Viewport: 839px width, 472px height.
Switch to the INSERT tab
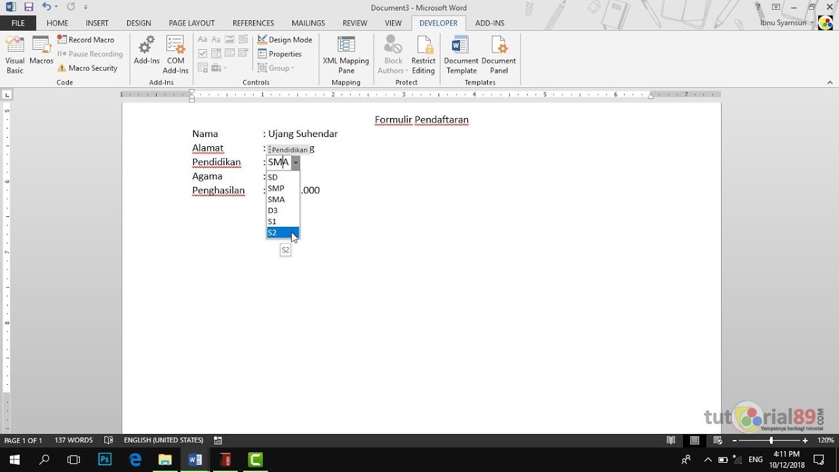click(x=97, y=23)
